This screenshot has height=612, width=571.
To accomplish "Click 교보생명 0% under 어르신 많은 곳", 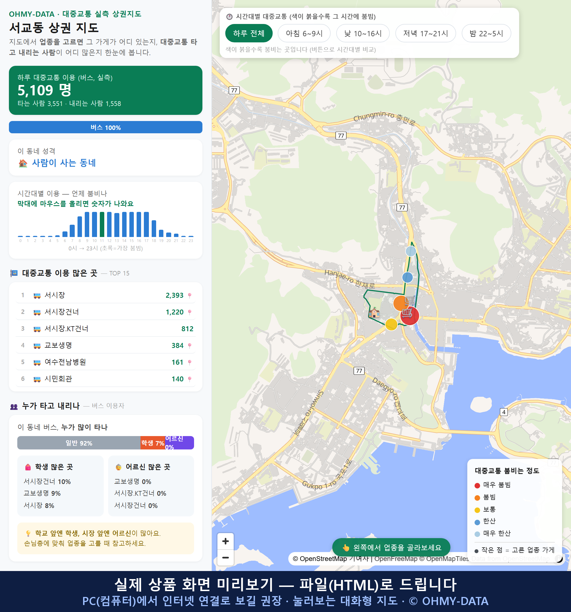I will (133, 482).
